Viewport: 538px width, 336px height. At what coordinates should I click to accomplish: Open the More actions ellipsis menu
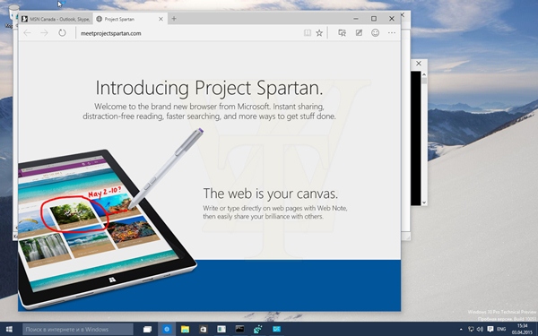pyautogui.click(x=392, y=33)
